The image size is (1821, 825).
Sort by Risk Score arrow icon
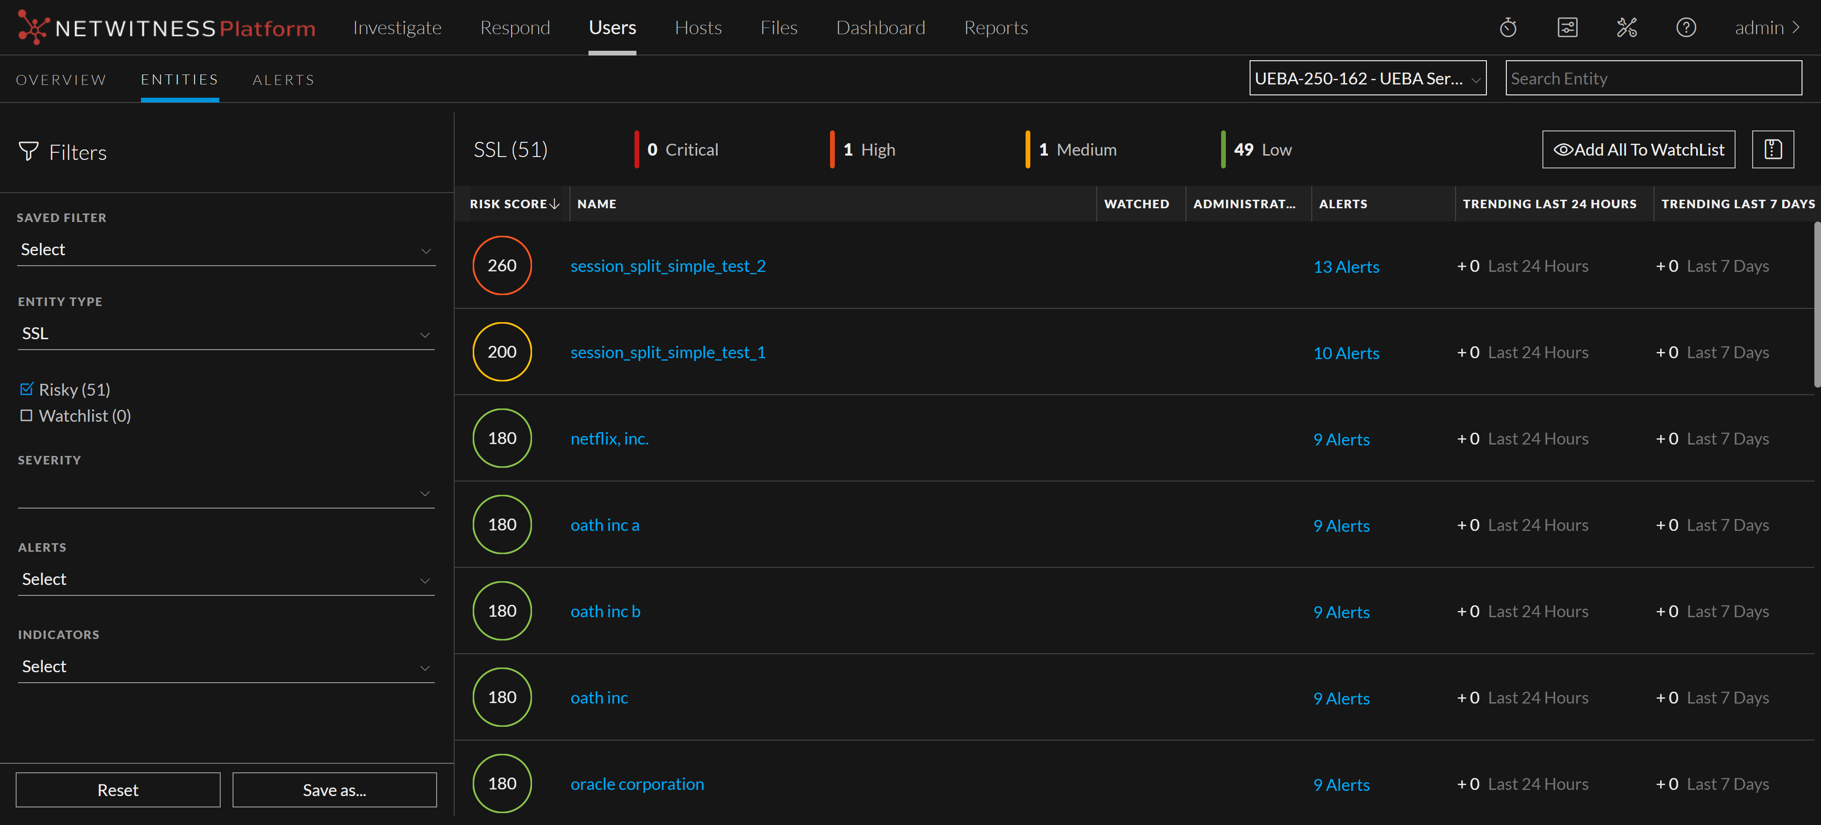click(x=555, y=204)
